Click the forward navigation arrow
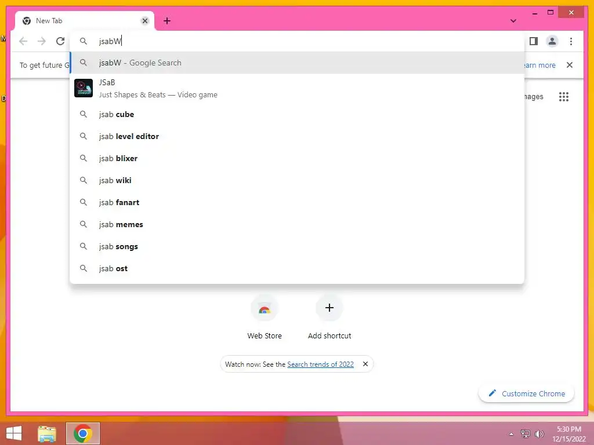 [x=42, y=41]
